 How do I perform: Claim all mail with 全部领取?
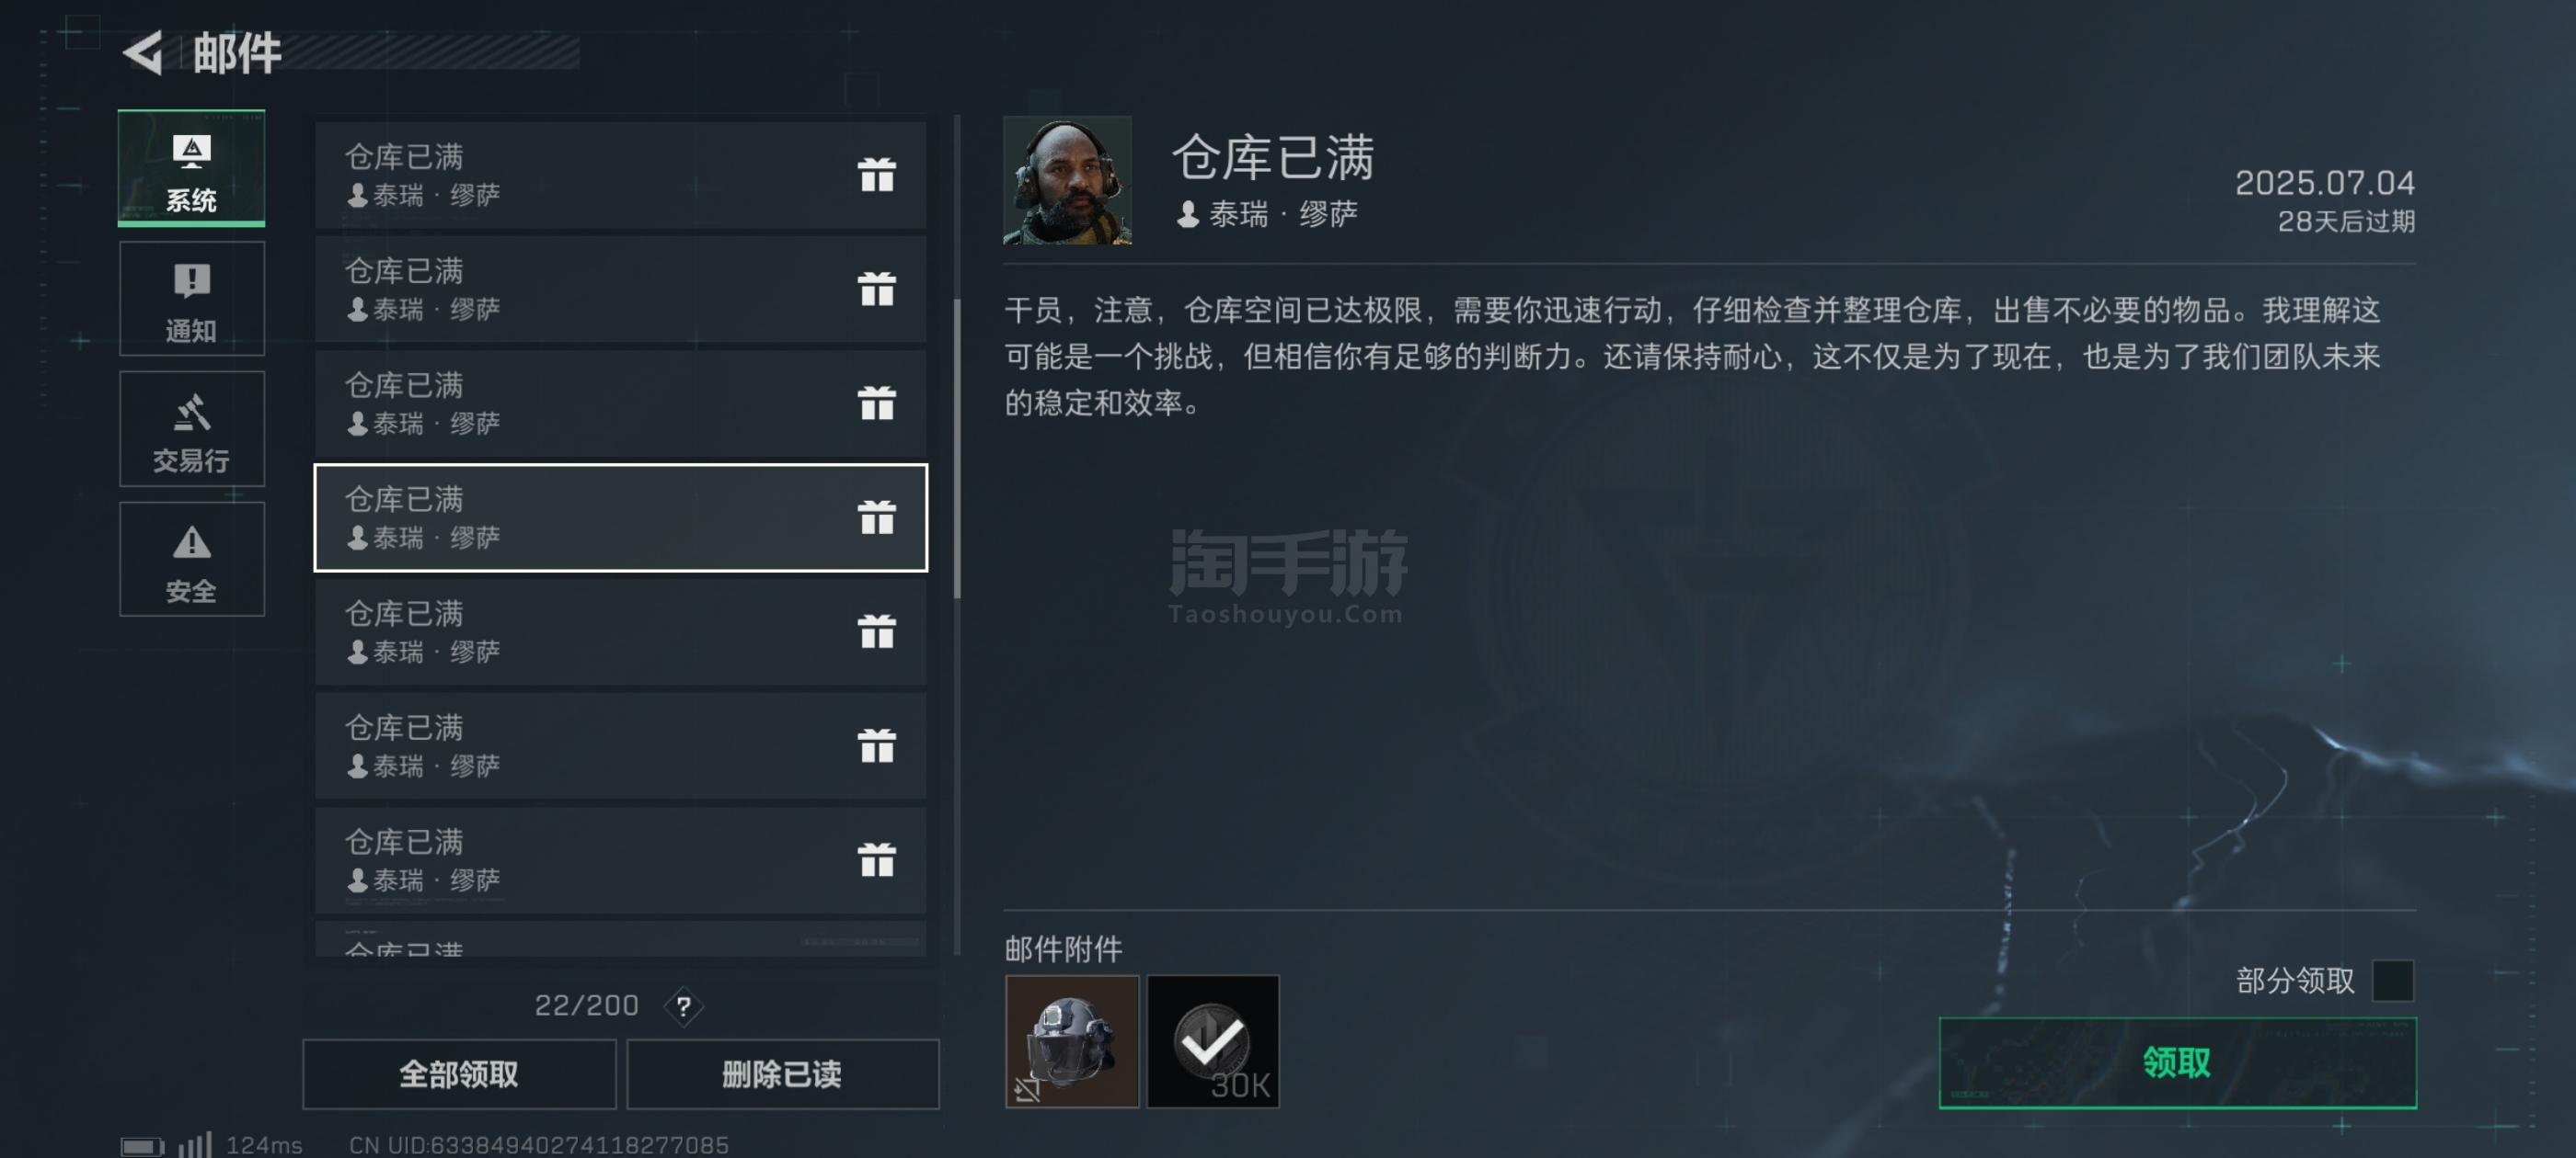coord(459,1074)
